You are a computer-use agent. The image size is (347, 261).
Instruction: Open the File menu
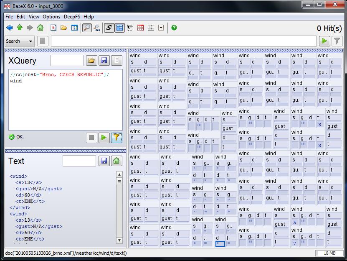pyautogui.click(x=9, y=17)
